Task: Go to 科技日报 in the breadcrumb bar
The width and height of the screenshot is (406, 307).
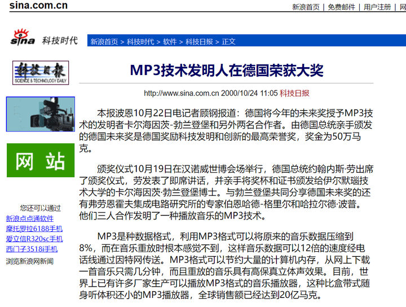Action: [x=199, y=41]
